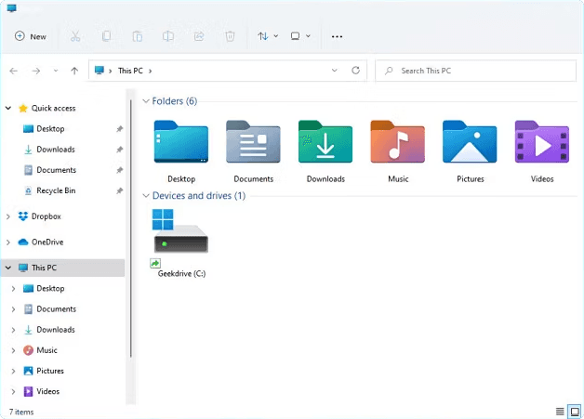This screenshot has height=419, width=584.
Task: Open Downloads under Quick access
Action: (56, 150)
